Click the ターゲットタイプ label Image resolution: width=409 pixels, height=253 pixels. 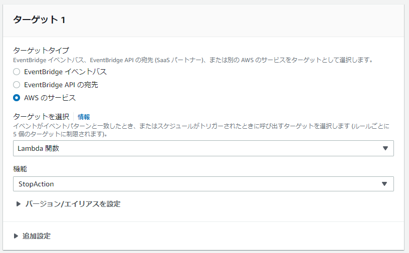coord(41,50)
